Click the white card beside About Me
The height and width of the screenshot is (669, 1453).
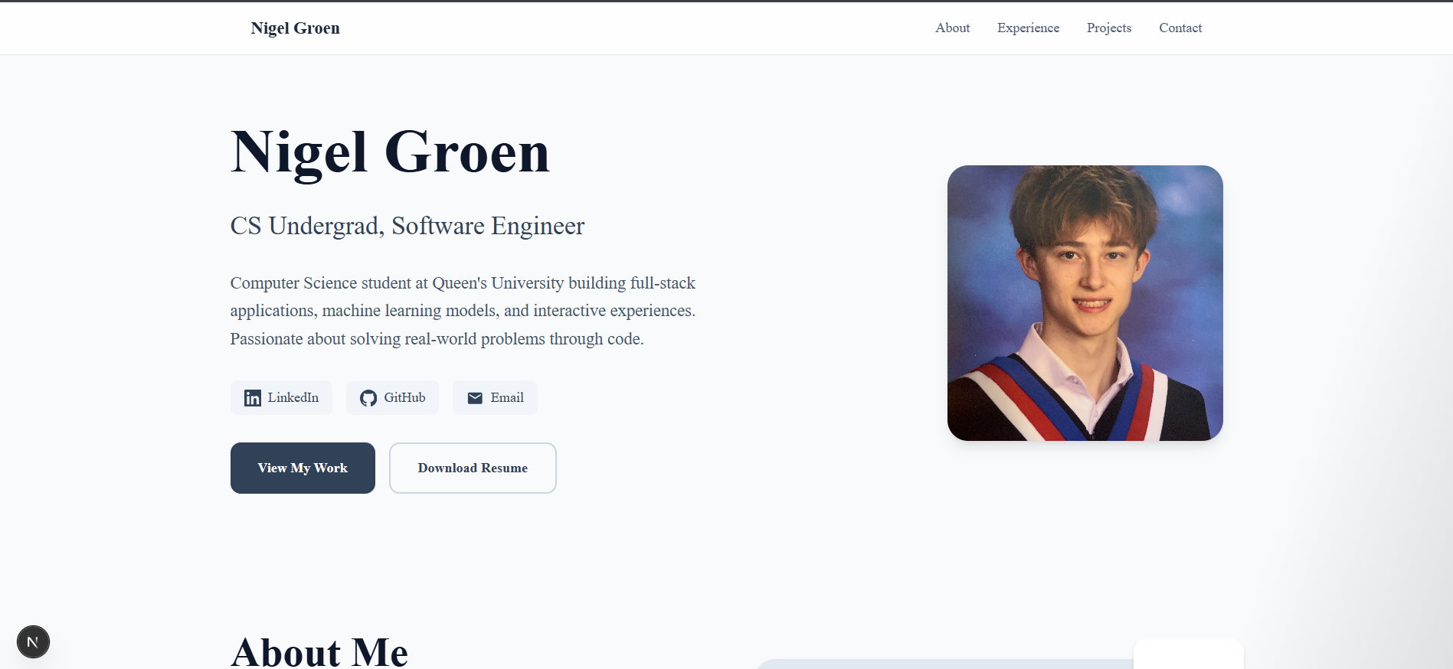coord(1188,653)
